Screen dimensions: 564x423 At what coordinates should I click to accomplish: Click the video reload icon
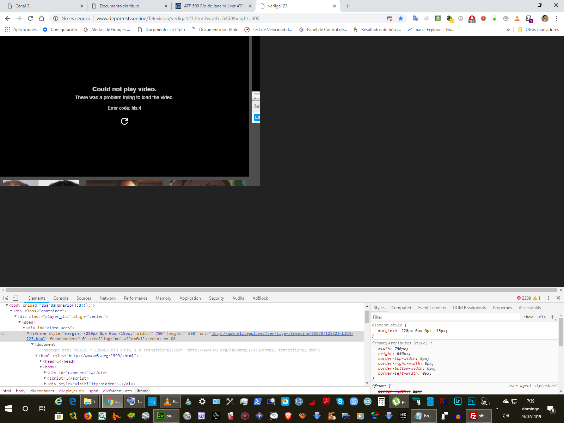124,121
